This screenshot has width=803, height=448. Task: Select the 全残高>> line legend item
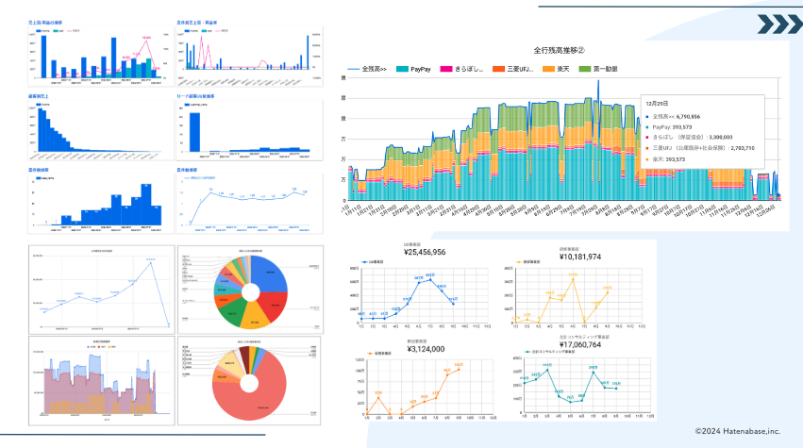tap(367, 69)
